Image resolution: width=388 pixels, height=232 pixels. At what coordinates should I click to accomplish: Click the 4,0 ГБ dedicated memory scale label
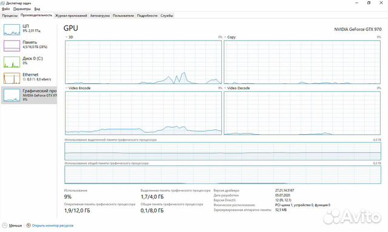coord(377,140)
